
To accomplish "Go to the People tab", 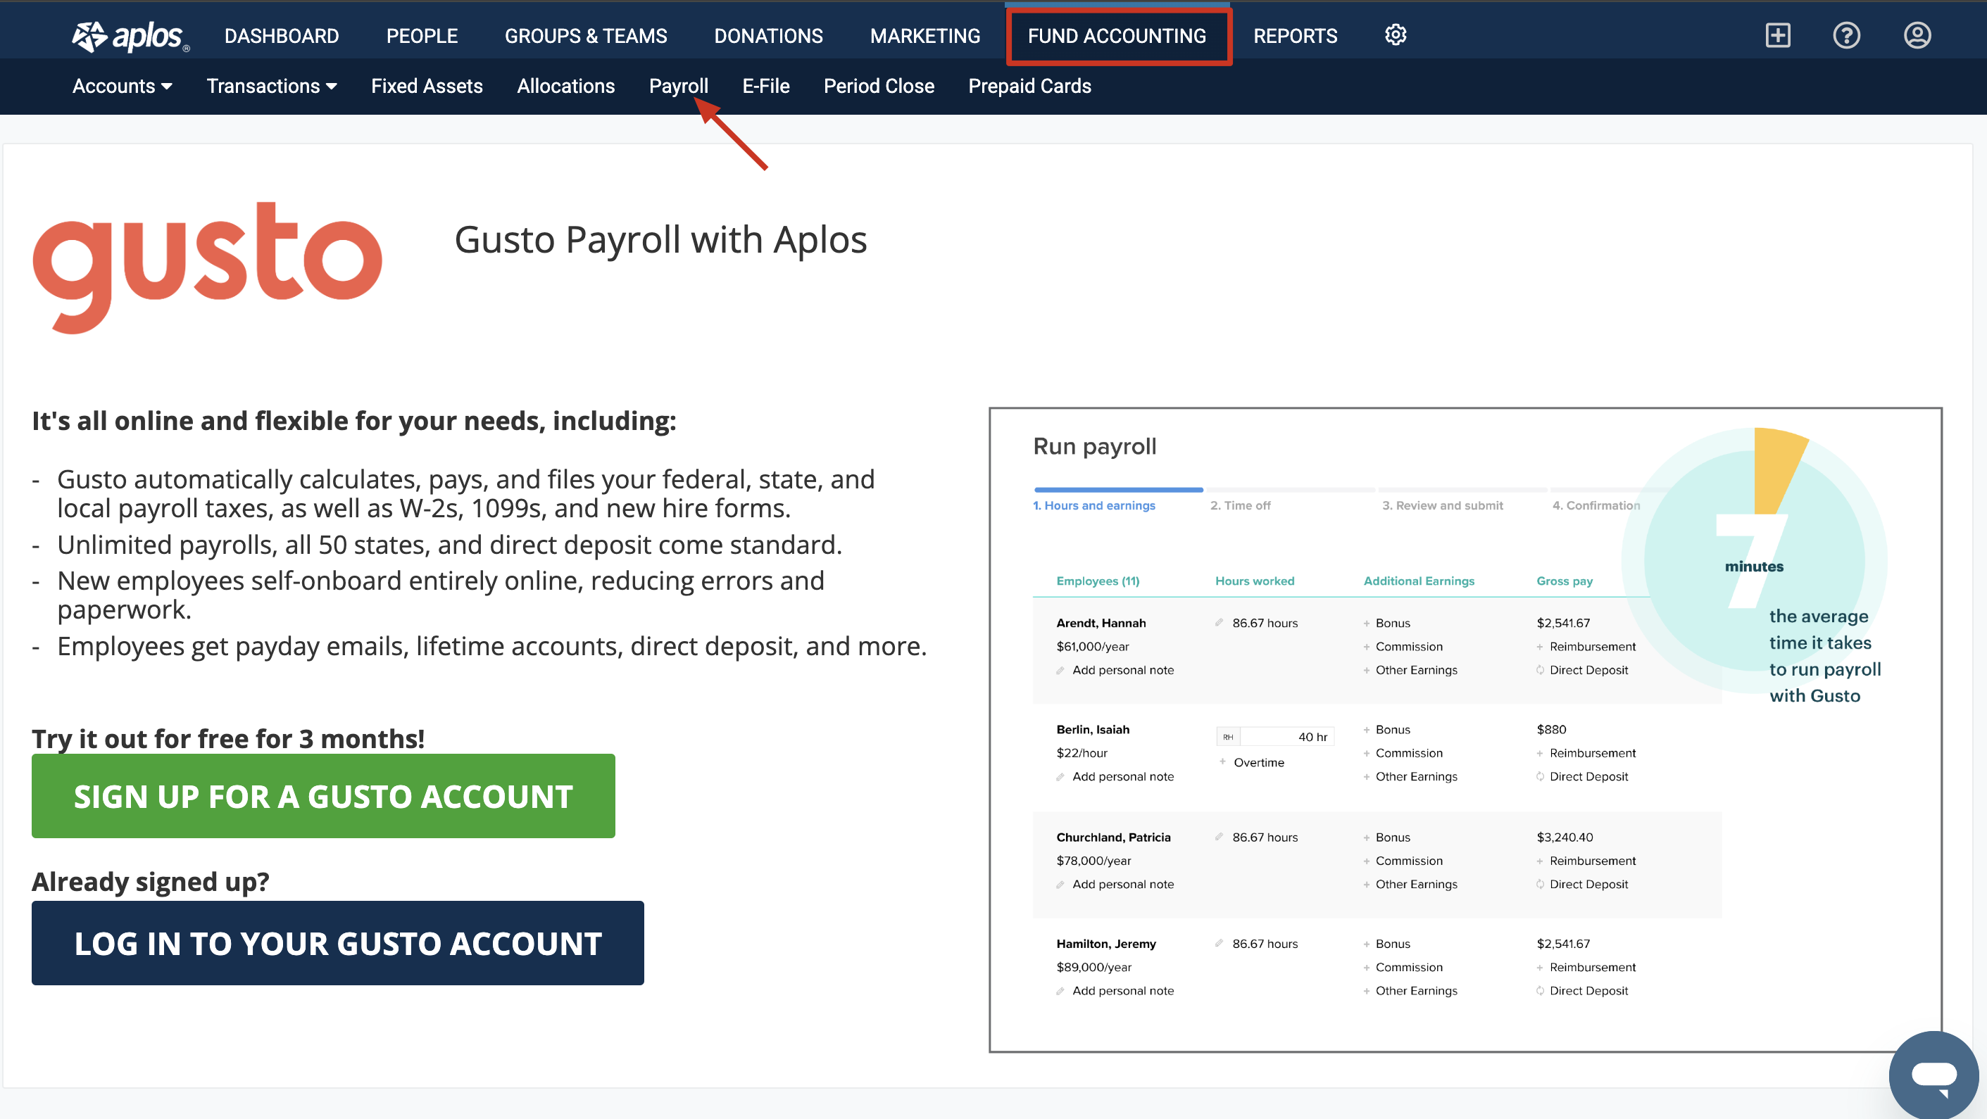I will [422, 35].
